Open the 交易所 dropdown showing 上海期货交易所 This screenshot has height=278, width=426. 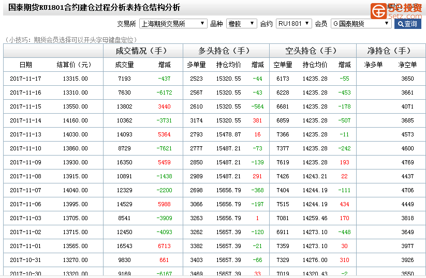pos(173,24)
